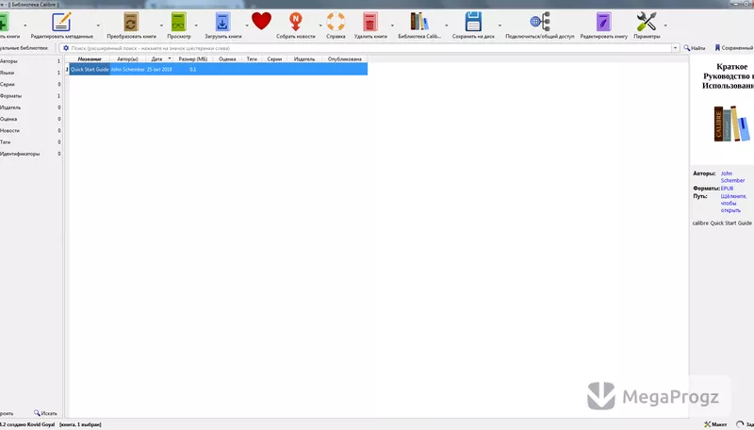Screen dimensions: 754x430
Task: Click John Schember author cell in book list
Action: [x=127, y=69]
